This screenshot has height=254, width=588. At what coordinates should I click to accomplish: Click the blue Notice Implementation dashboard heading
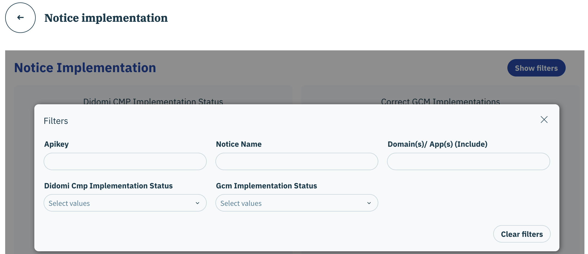pyautogui.click(x=85, y=68)
